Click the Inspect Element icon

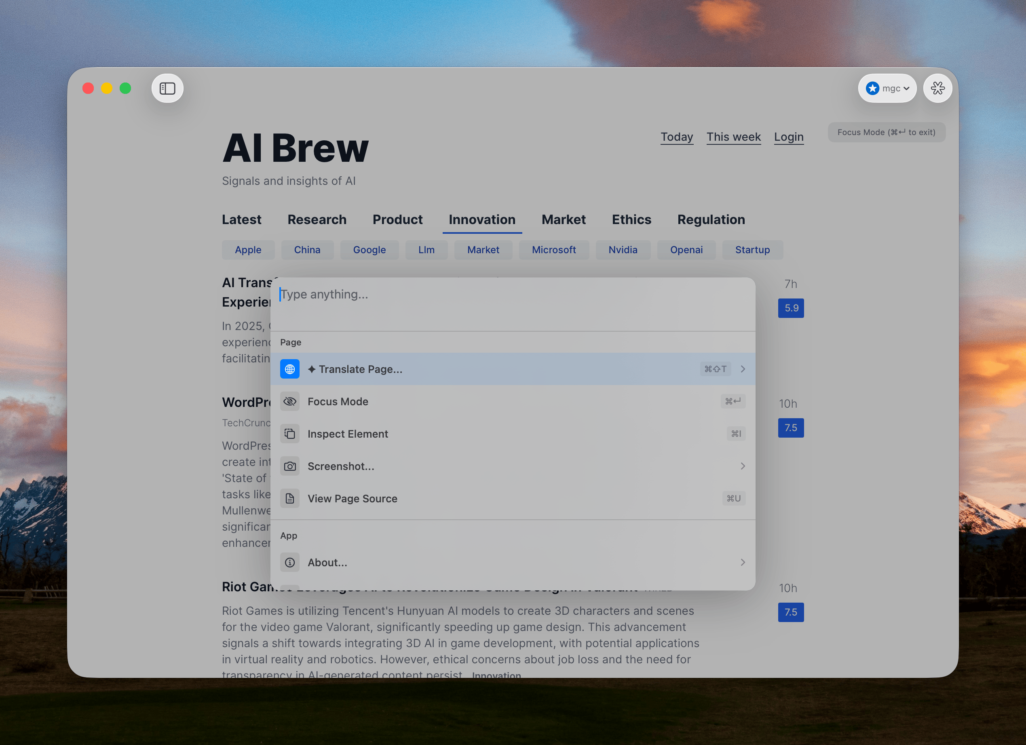click(x=289, y=434)
